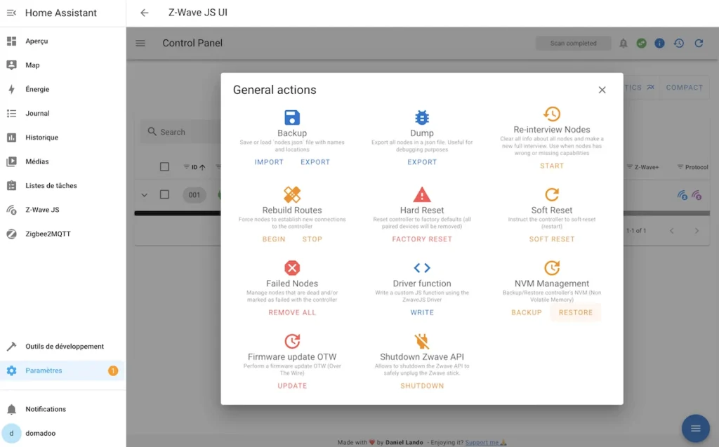Click RESTORE under NVM Management

pos(576,312)
